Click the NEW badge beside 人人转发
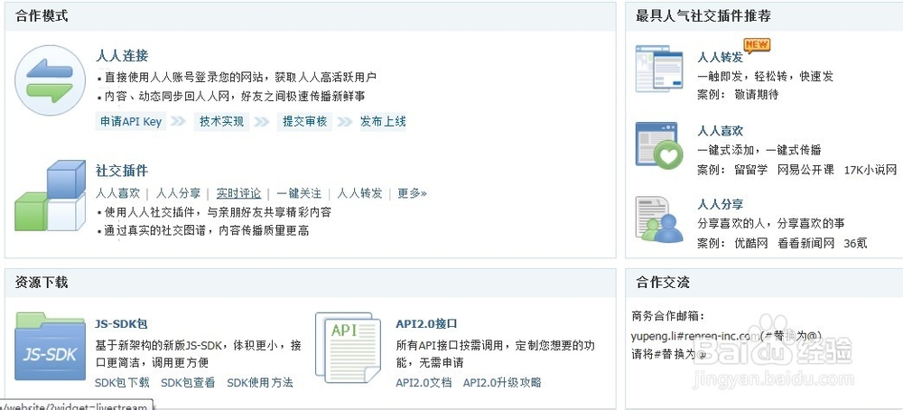This screenshot has width=903, height=410. tap(756, 44)
